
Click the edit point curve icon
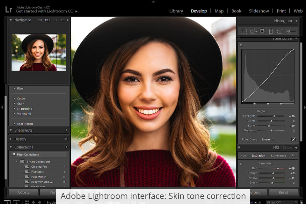294,139
